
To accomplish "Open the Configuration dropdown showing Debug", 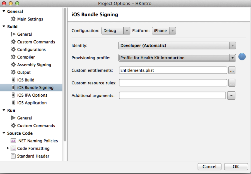I will 116,31.
